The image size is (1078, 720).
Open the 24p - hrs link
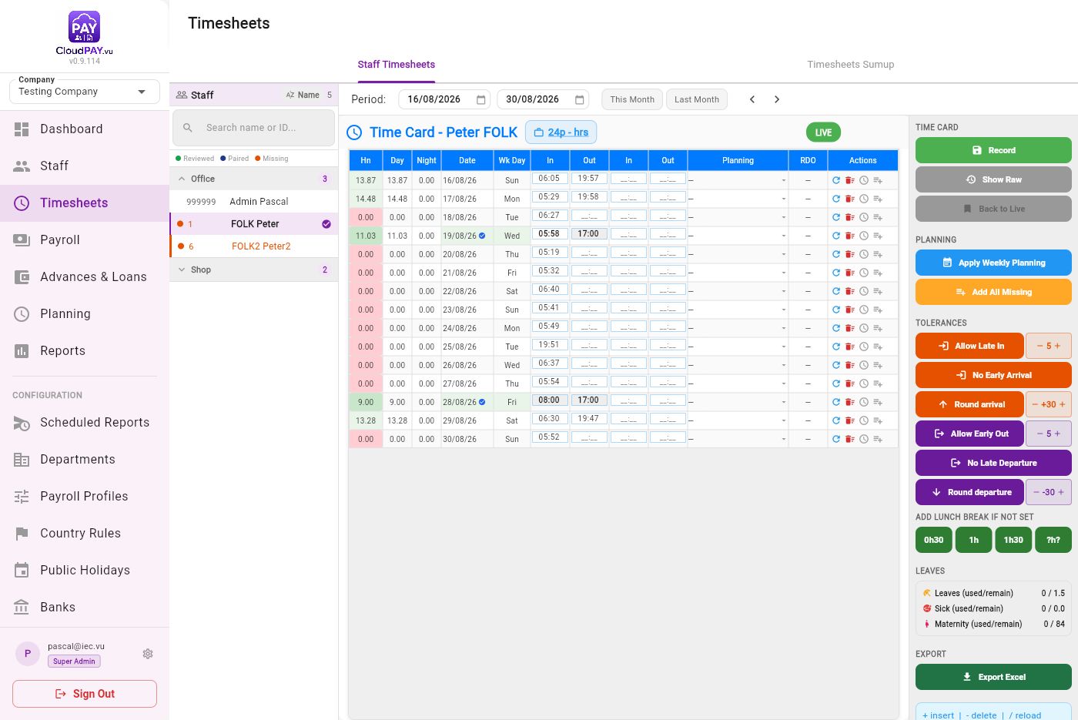561,132
